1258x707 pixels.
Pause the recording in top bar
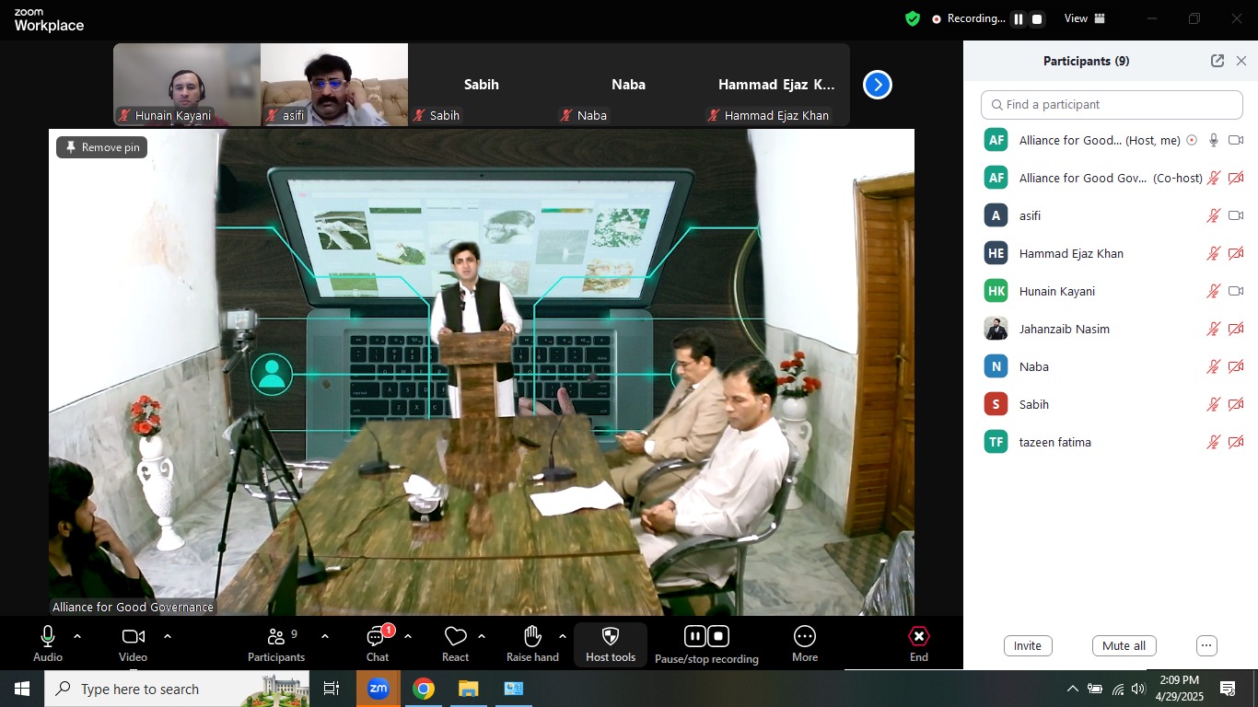[1019, 19]
